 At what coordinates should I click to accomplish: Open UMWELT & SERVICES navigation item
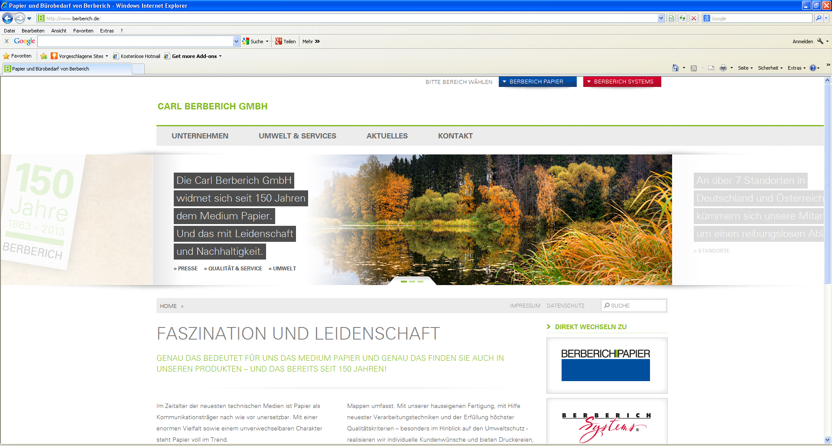pos(297,136)
